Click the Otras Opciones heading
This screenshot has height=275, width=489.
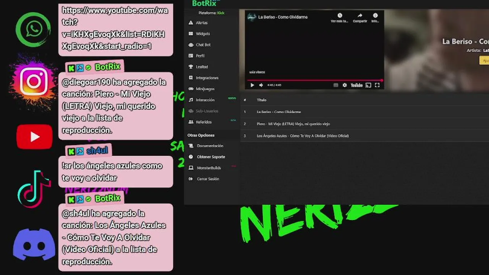(x=201, y=135)
